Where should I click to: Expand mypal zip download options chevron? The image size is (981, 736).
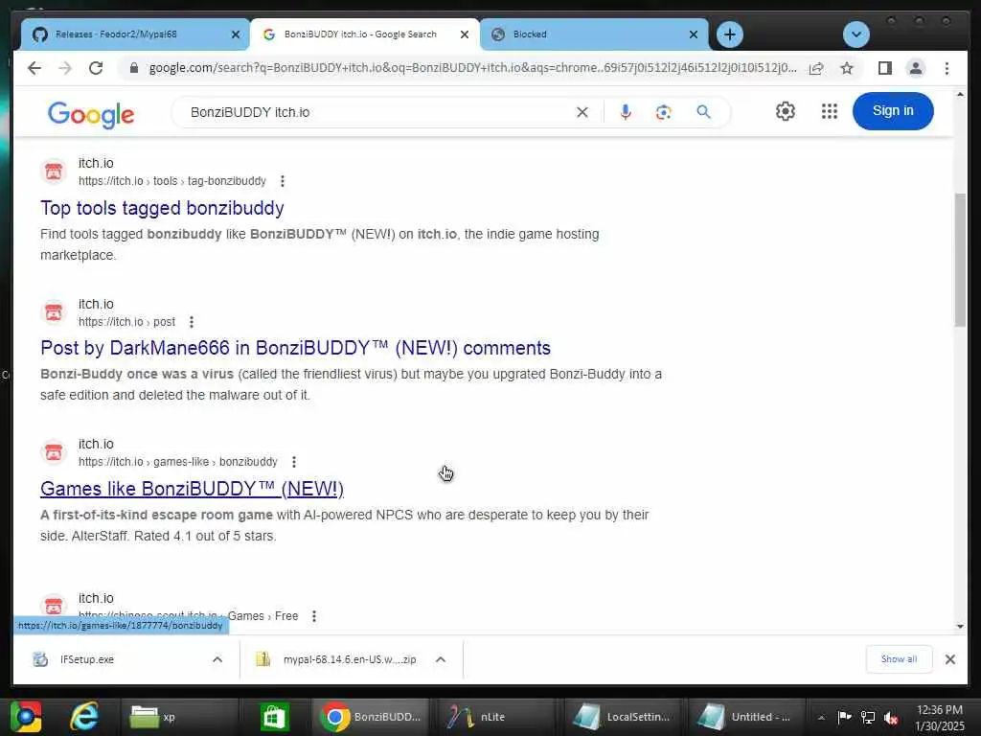(441, 659)
